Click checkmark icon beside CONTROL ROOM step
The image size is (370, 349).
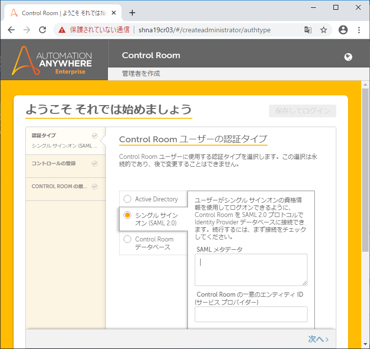(95, 187)
